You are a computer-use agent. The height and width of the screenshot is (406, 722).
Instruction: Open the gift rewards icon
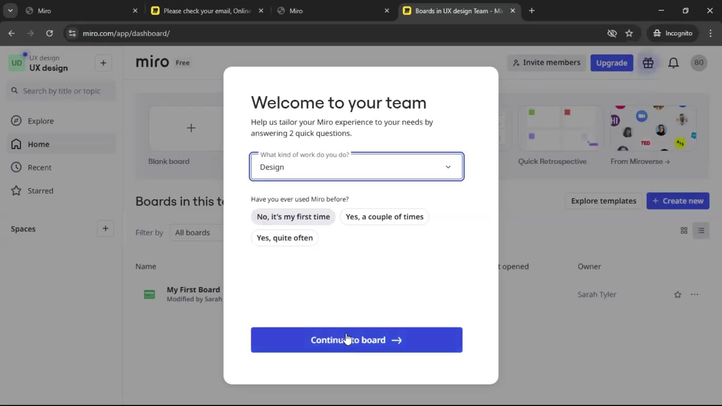(648, 63)
